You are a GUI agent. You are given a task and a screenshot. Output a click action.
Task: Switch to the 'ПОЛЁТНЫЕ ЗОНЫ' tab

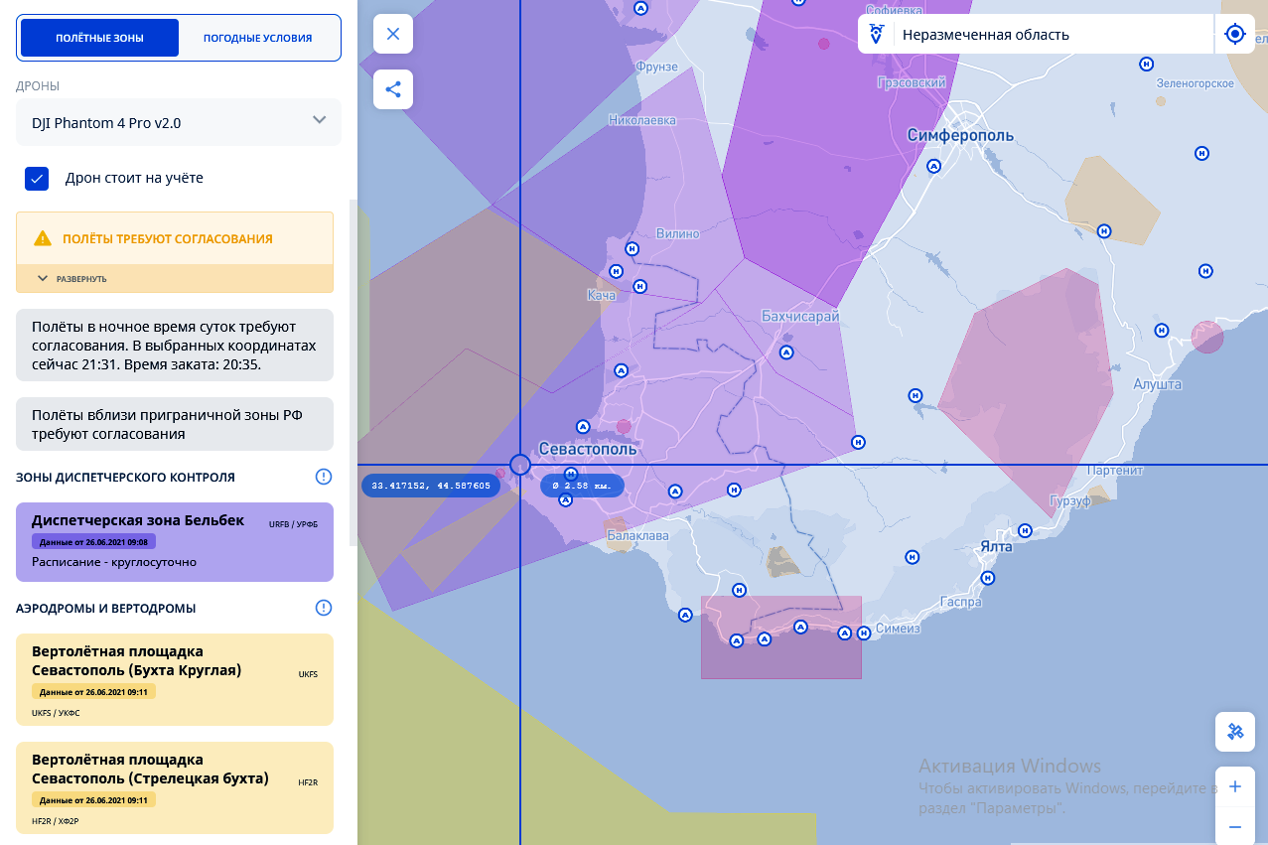(x=99, y=38)
